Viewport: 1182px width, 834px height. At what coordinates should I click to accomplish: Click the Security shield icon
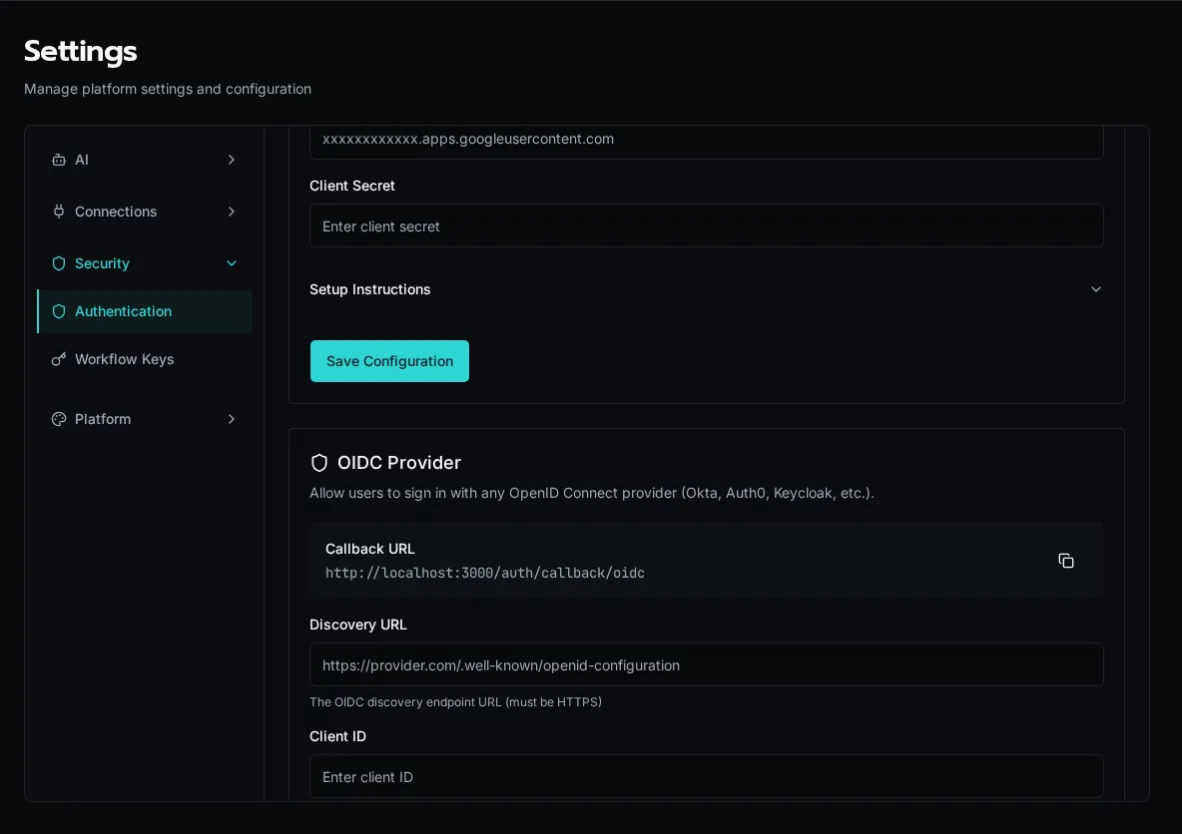59,263
